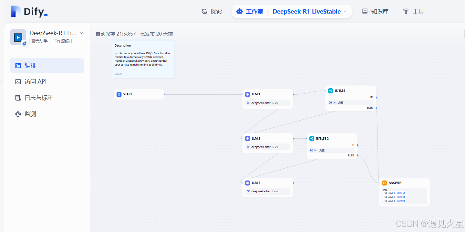Select the IF/ELSE node title
Image resolution: width=465 pixels, height=232 pixels.
[x=340, y=91]
